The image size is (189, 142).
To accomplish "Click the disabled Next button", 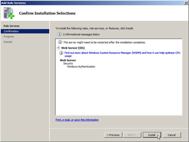I will (x=132, y=135).
